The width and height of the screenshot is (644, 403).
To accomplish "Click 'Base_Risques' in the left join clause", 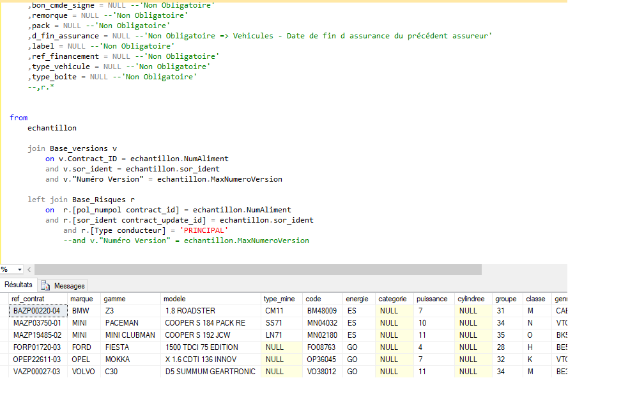I will coord(99,200).
